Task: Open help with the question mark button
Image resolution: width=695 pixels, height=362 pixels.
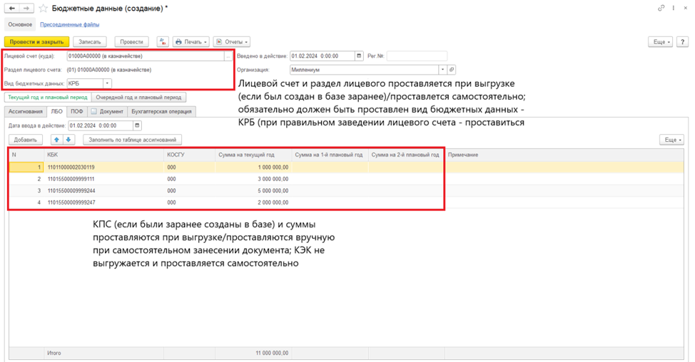Action: click(x=683, y=41)
